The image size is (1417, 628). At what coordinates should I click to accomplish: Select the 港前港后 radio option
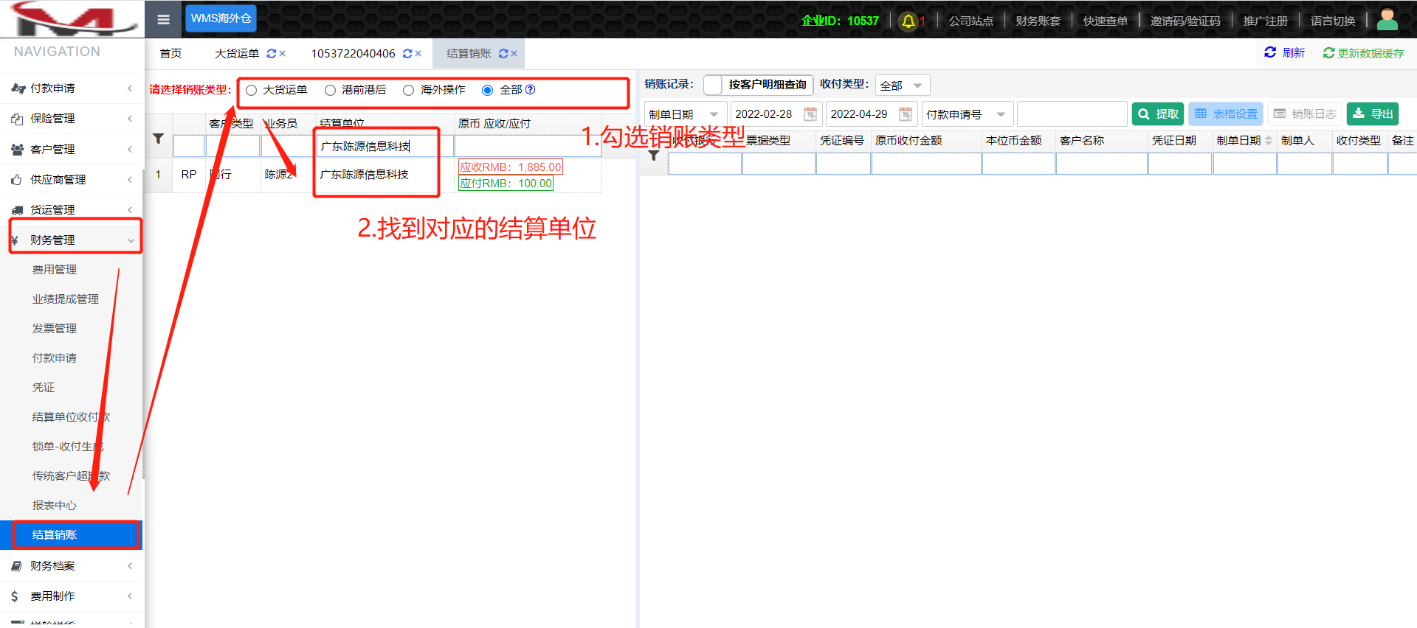click(330, 90)
